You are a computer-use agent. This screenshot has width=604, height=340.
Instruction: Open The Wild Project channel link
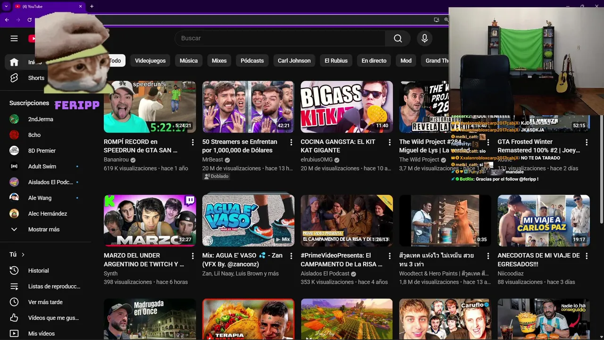click(x=419, y=160)
